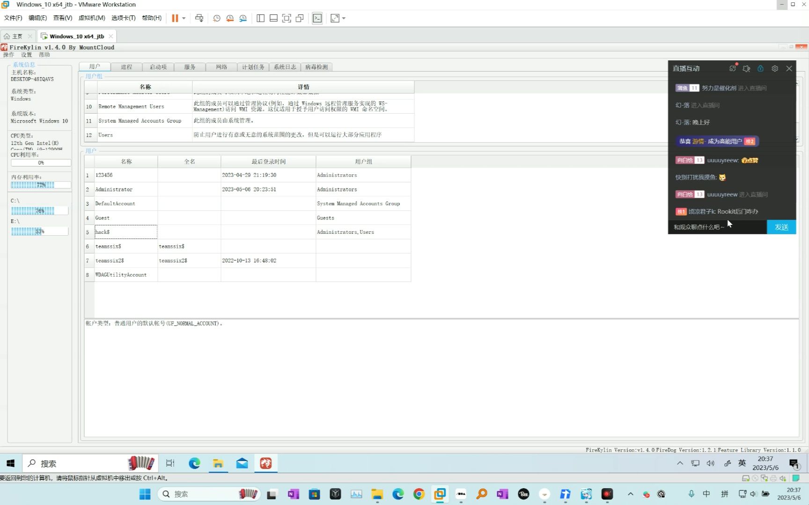Switch to the 服务 tab

pyautogui.click(x=190, y=67)
